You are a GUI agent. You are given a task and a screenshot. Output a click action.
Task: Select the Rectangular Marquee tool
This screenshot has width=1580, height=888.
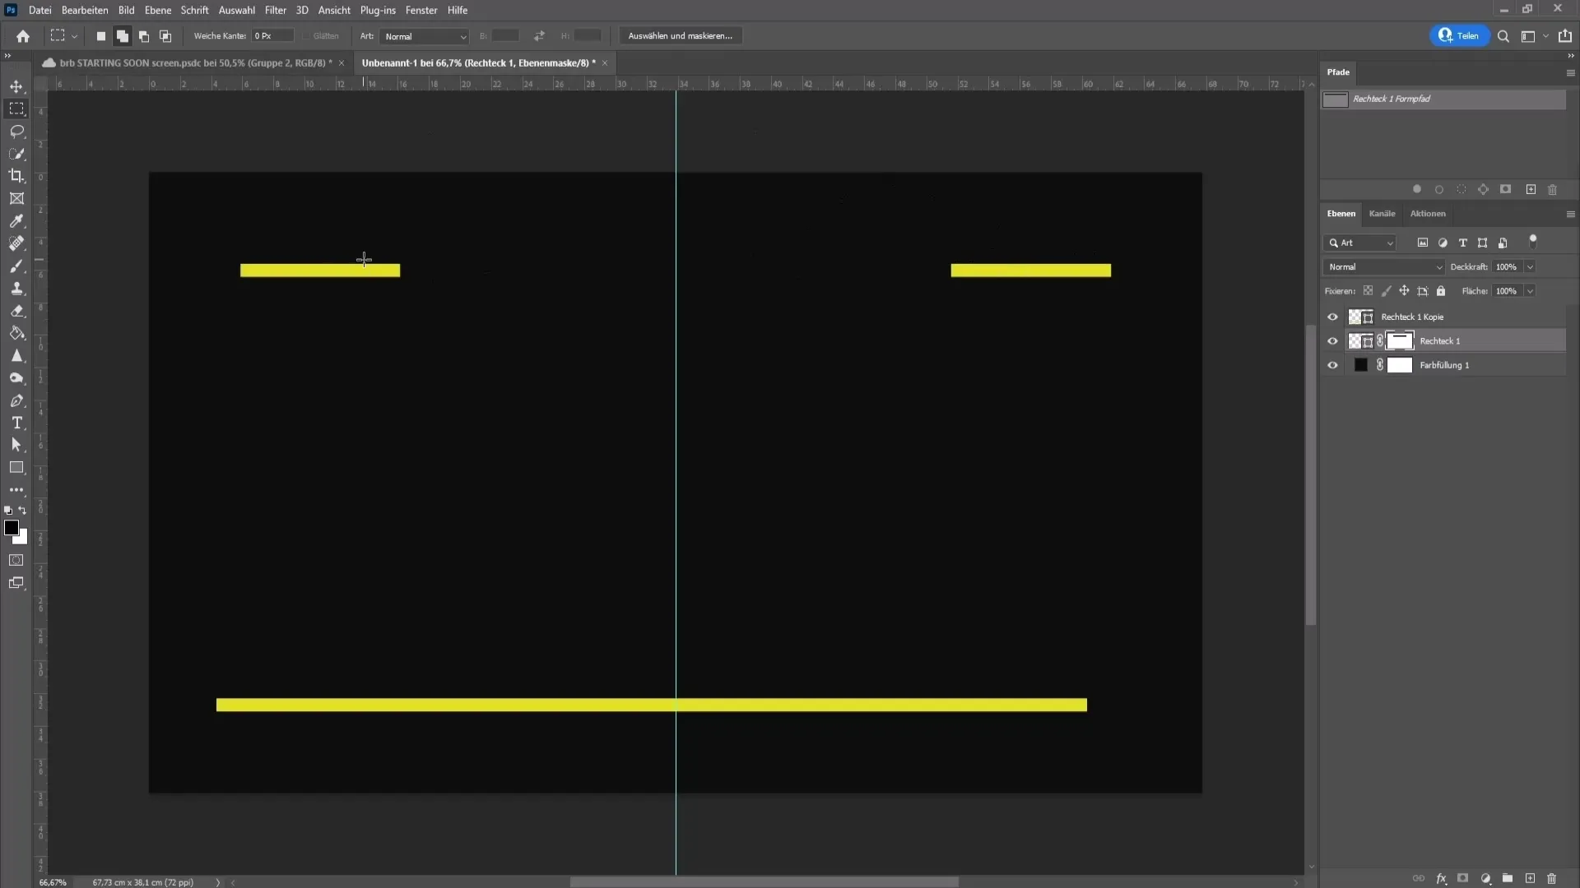pos(16,109)
